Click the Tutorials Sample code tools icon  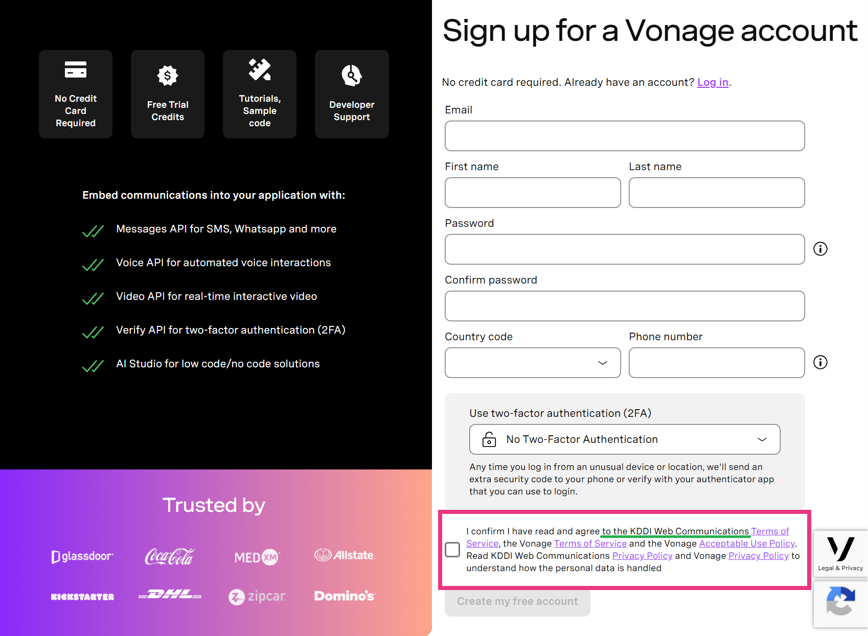(x=260, y=69)
